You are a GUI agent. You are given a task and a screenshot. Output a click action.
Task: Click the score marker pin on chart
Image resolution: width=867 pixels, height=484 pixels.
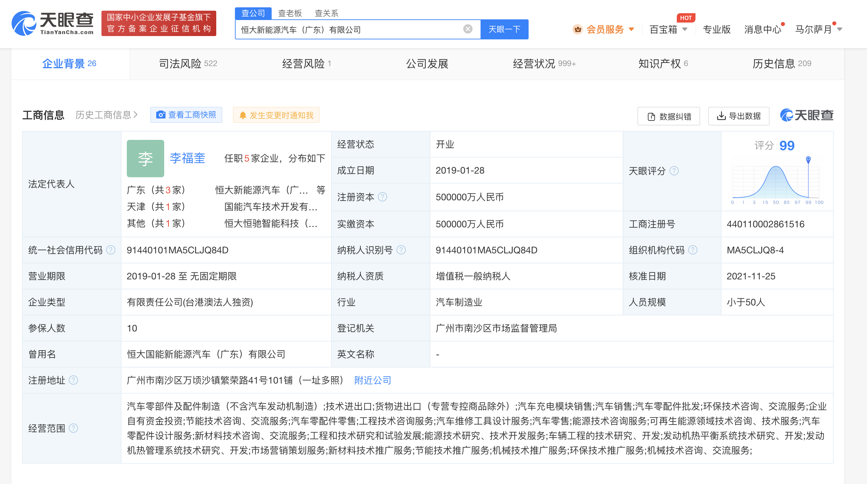808,160
